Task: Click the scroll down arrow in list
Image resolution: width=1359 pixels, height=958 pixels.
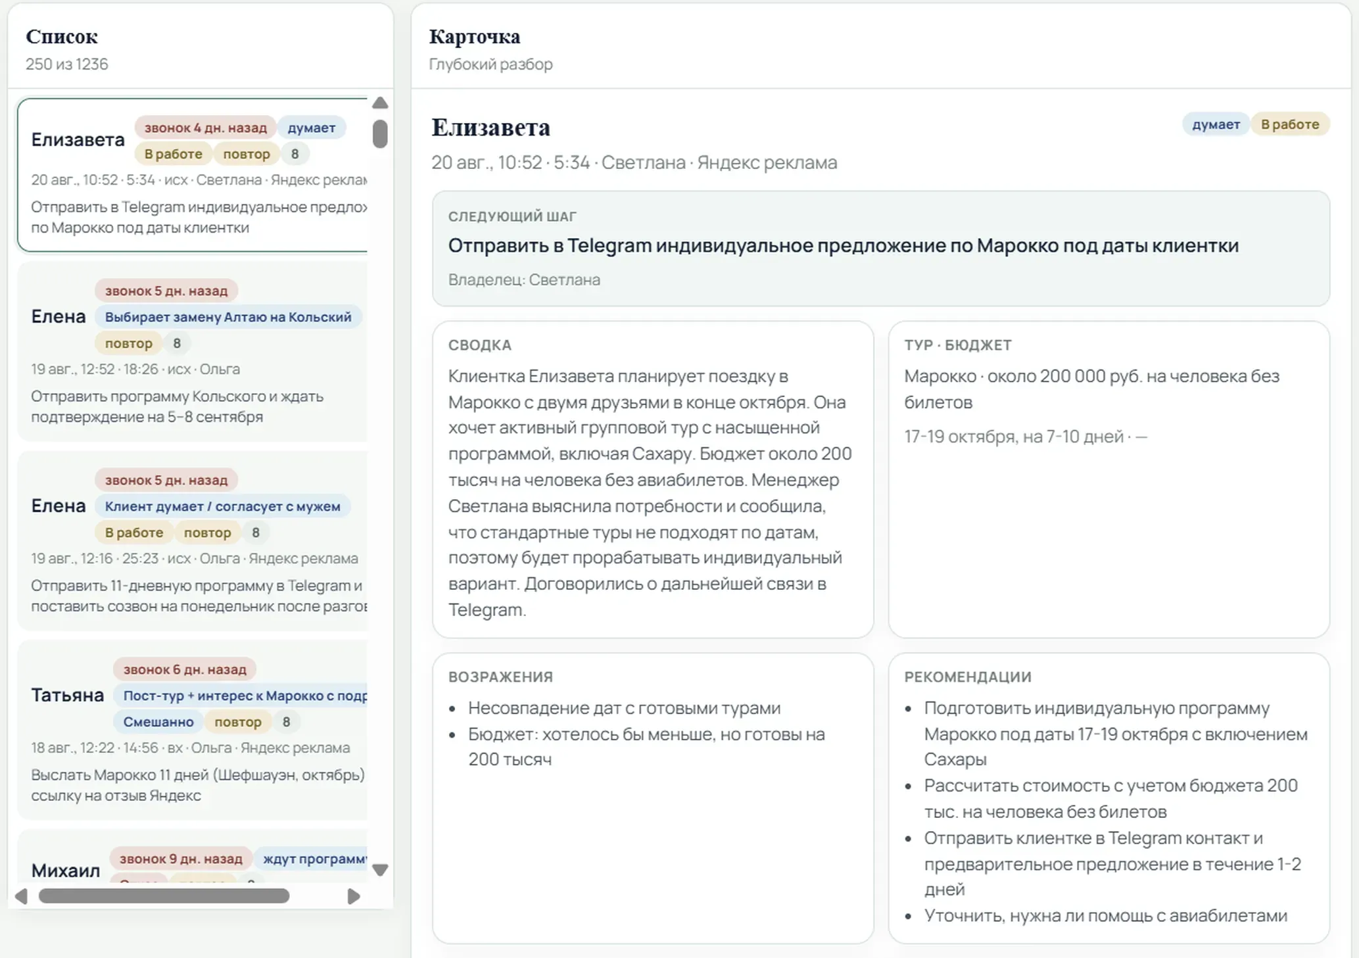Action: point(380,870)
